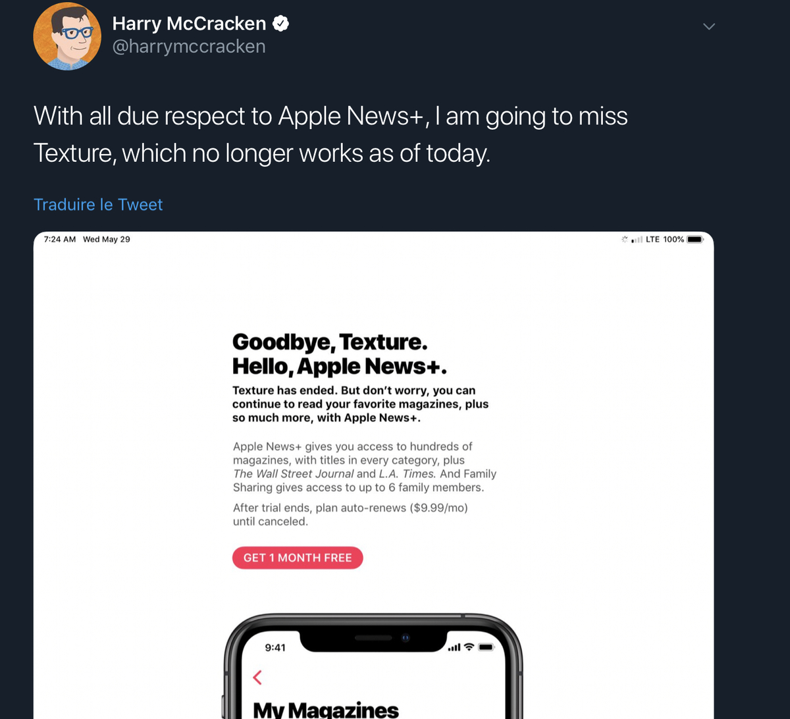Click the loading spinner in the status bar
This screenshot has width=790, height=719.
click(x=624, y=240)
